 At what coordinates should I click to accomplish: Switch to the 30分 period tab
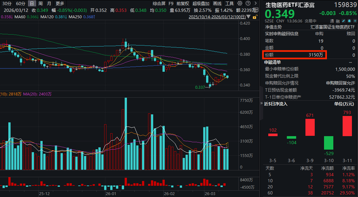[x=6, y=4]
